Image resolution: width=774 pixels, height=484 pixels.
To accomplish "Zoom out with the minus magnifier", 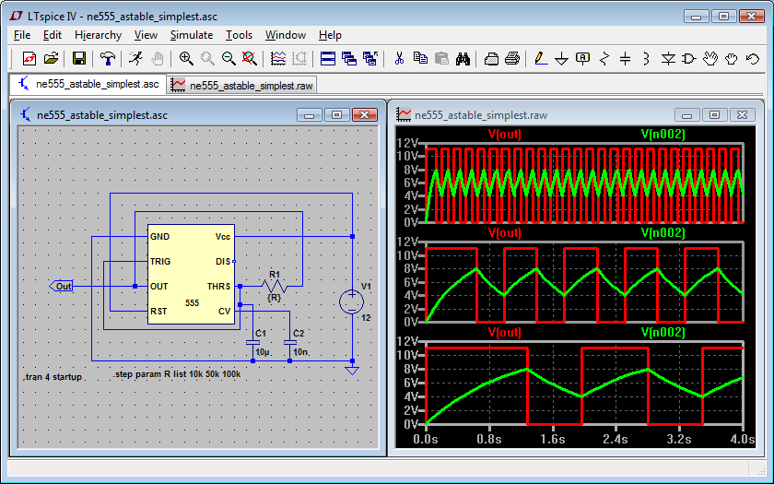I will (x=229, y=59).
